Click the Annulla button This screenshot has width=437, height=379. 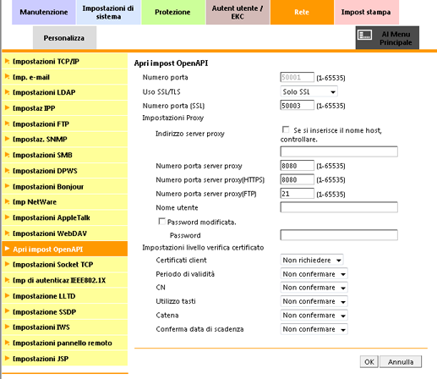tap(401, 362)
